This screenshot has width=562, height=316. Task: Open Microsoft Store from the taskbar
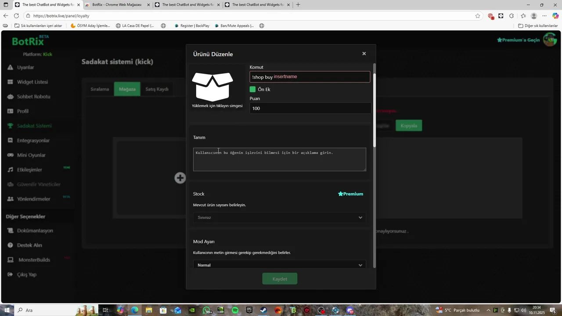tap(163, 310)
